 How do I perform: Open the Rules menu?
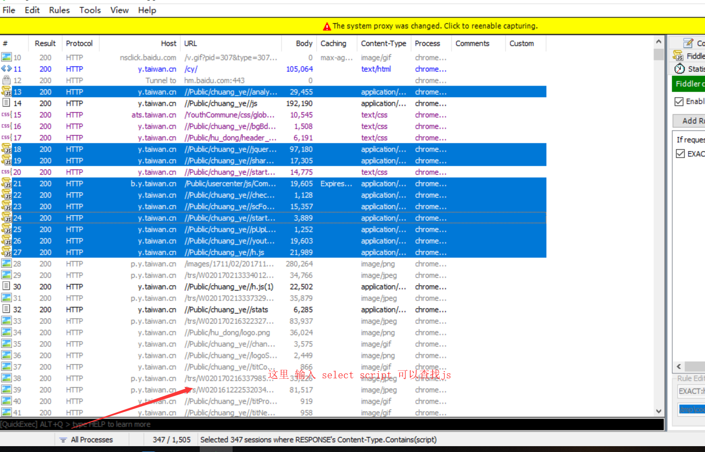59,10
